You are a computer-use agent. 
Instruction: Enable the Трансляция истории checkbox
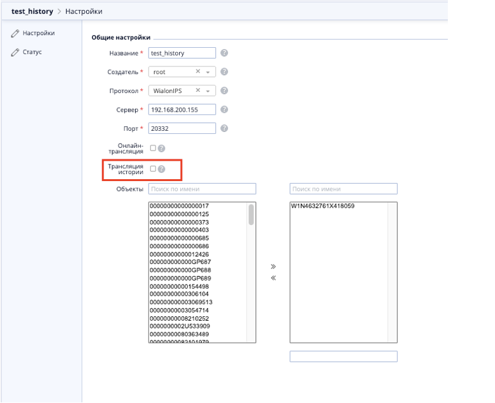tap(153, 169)
